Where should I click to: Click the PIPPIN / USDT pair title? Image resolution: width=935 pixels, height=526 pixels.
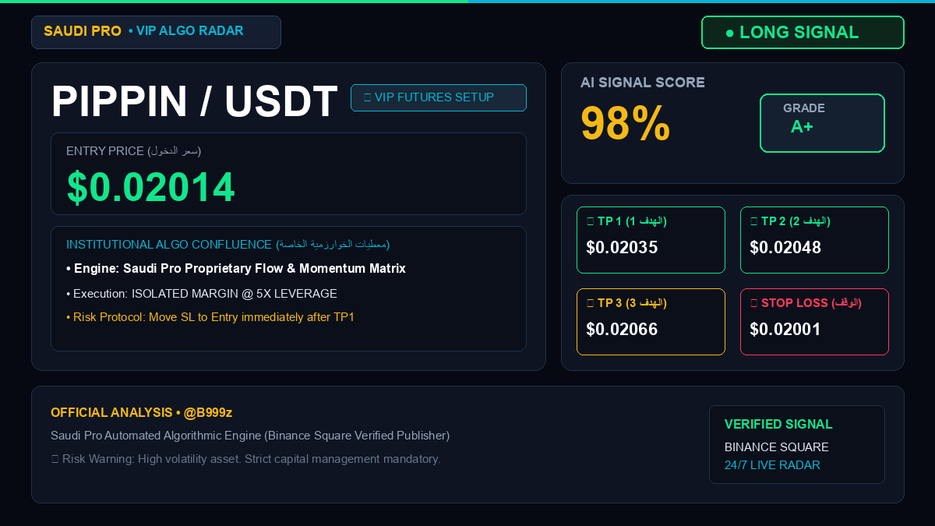click(195, 101)
